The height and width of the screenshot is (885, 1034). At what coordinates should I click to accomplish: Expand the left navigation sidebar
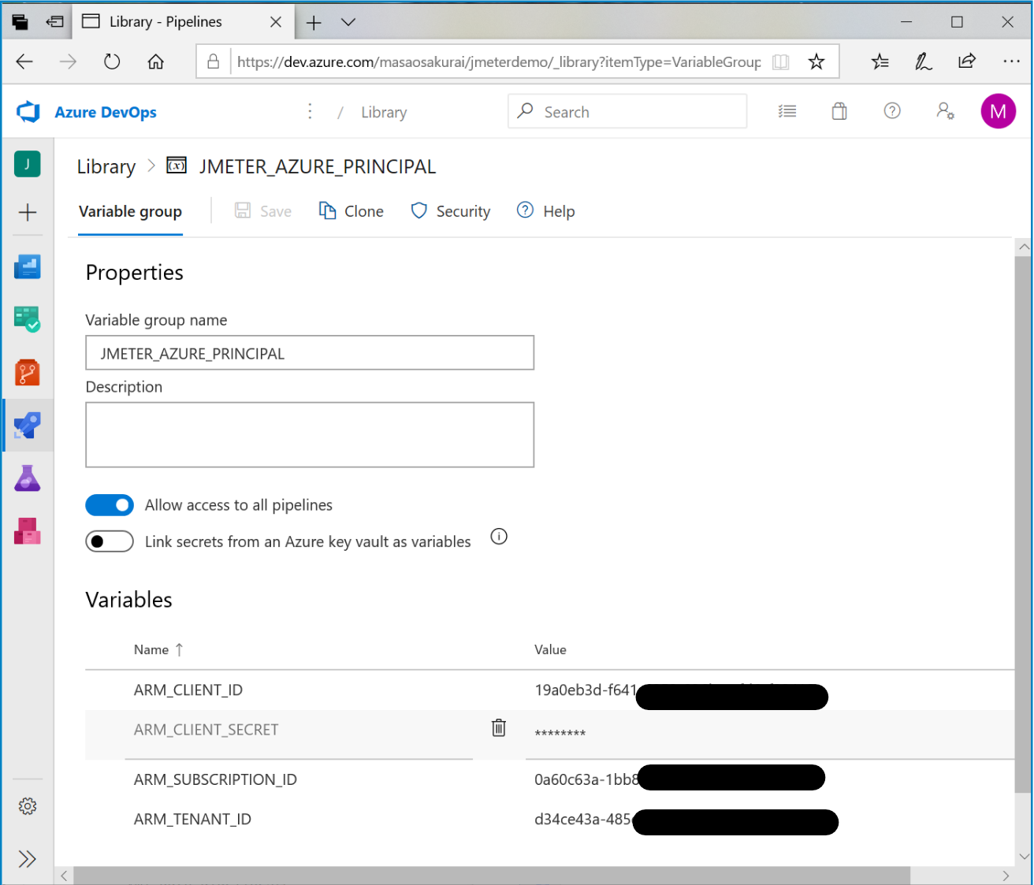(28, 859)
